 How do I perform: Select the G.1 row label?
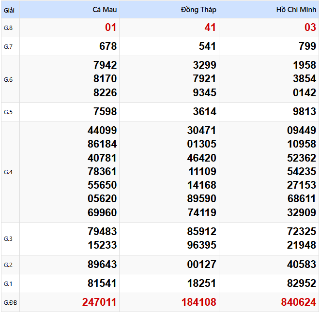pyautogui.click(x=8, y=283)
